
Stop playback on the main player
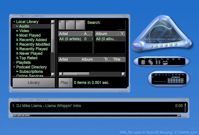coord(166,45)
